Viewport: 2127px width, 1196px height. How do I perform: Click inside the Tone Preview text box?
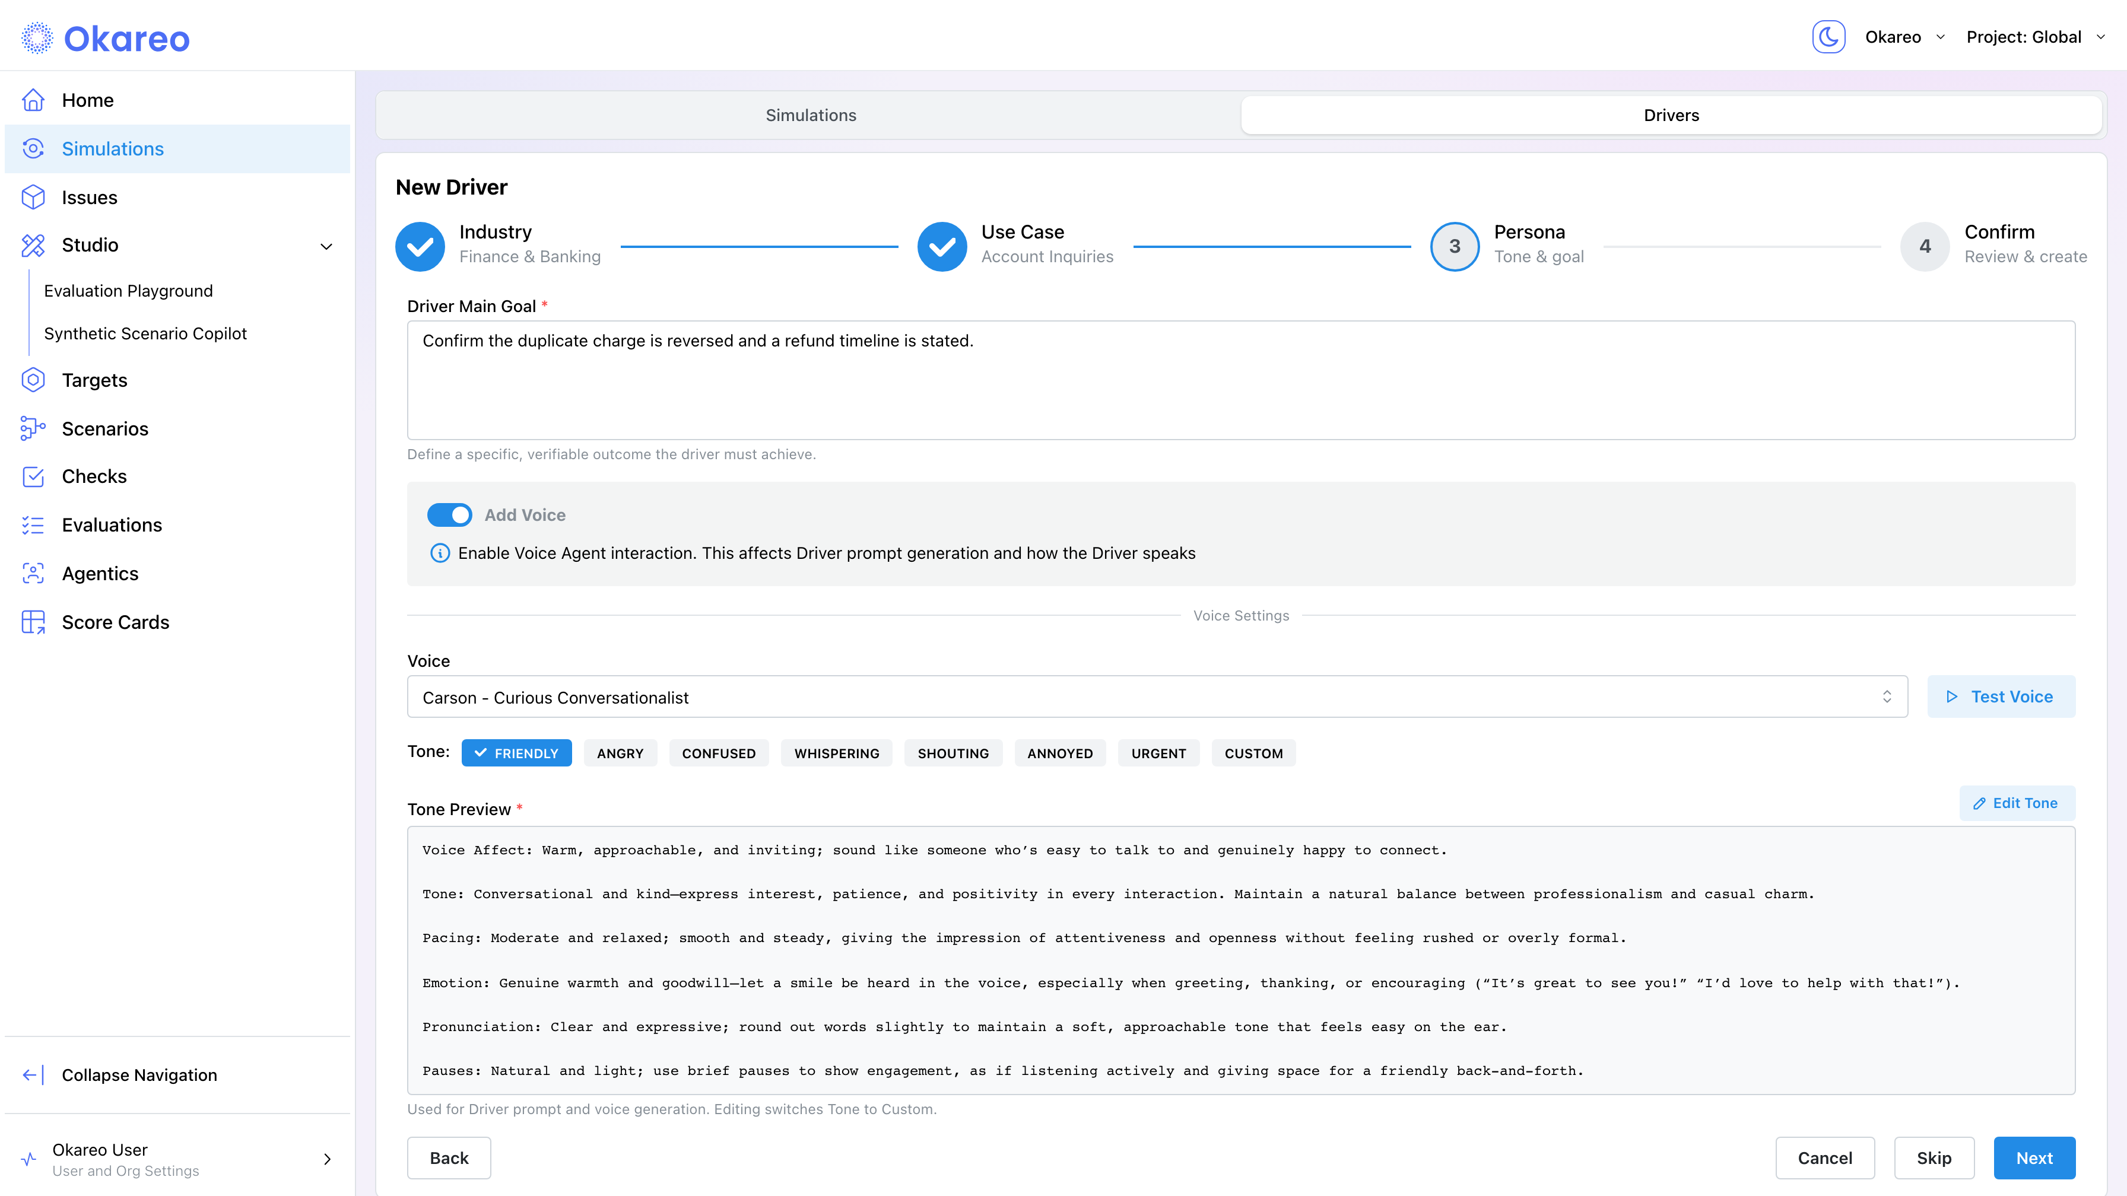[1241, 960]
